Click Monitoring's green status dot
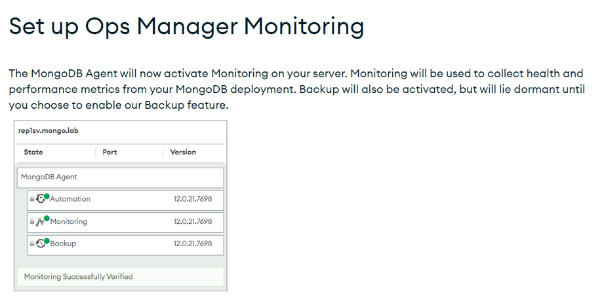The height and width of the screenshot is (307, 604). [x=47, y=219]
